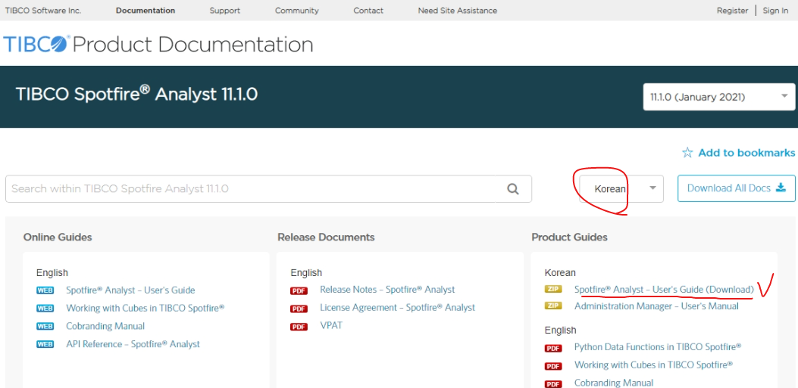Click the English label under Online Guides
The width and height of the screenshot is (798, 388).
click(52, 273)
